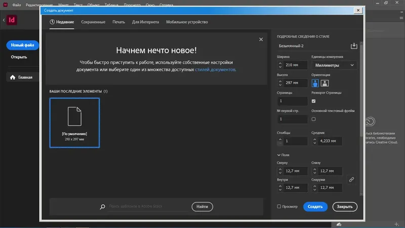Click the Страницы count field
Image resolution: width=405 pixels, height=228 pixels.
292,101
